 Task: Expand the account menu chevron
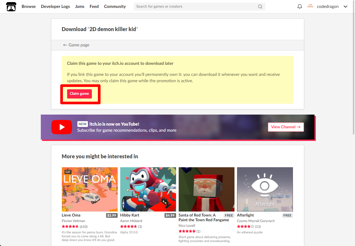coord(346,7)
